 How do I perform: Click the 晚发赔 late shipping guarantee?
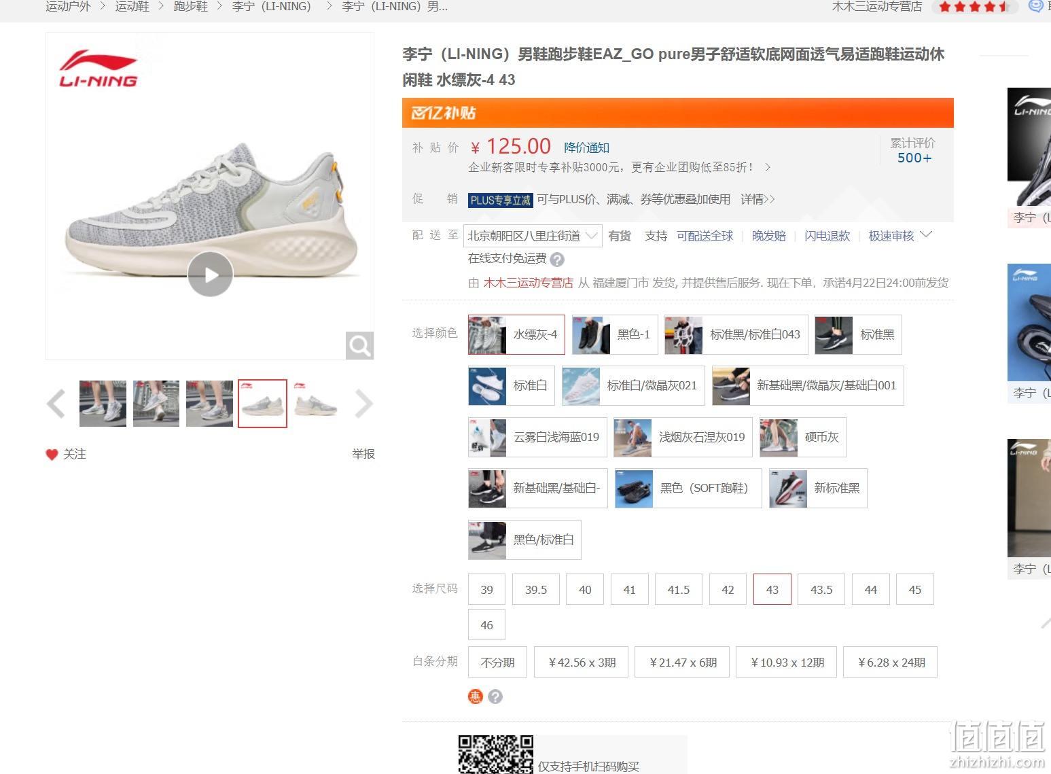pos(768,236)
